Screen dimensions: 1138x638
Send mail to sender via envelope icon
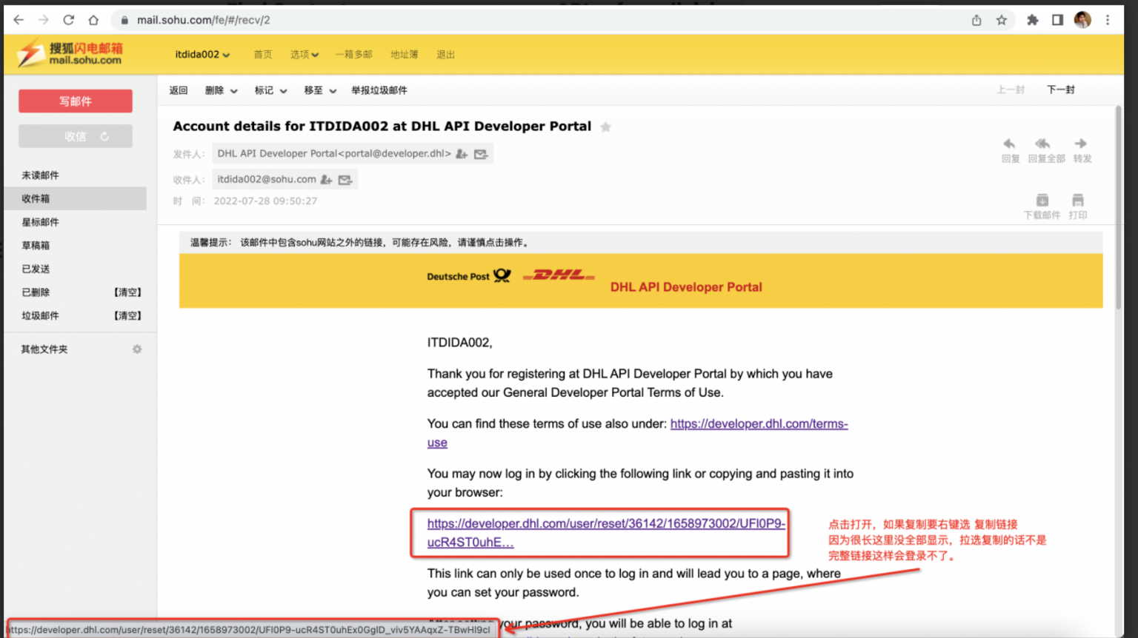pyautogui.click(x=481, y=154)
